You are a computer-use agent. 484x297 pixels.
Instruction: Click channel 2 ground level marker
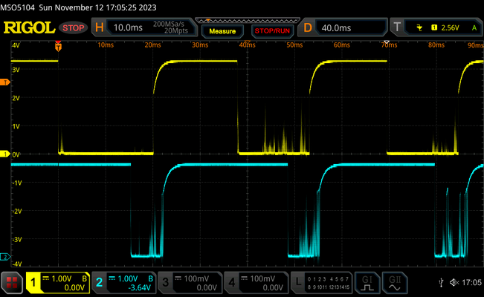(x=5, y=257)
